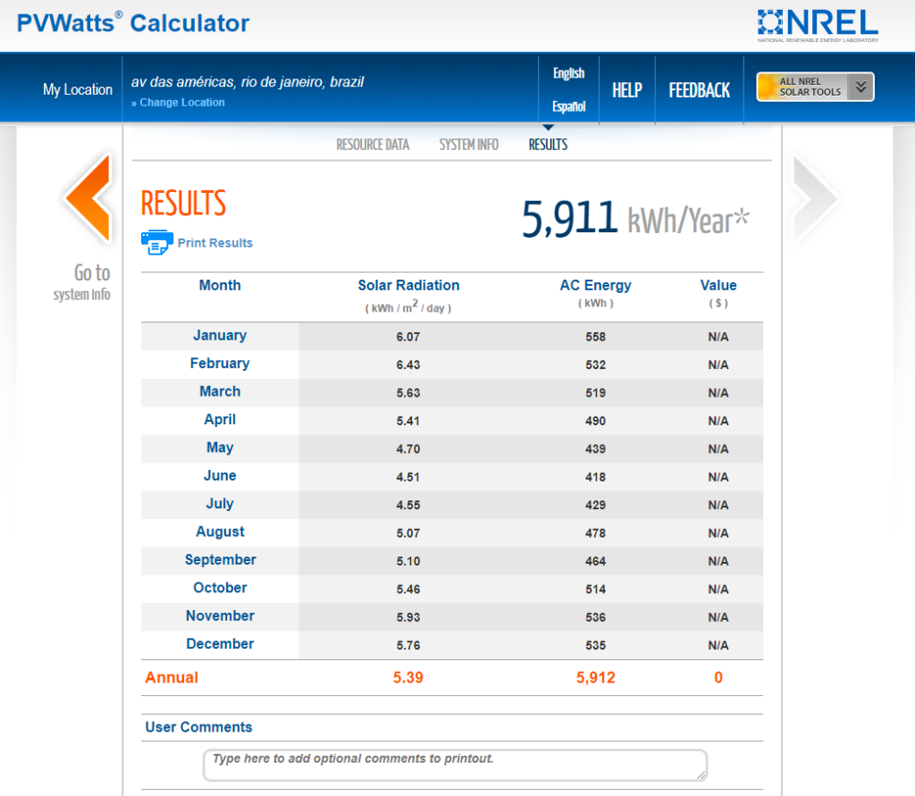Click January's N/A value cell
Screen dimensions: 915x796
(x=718, y=337)
